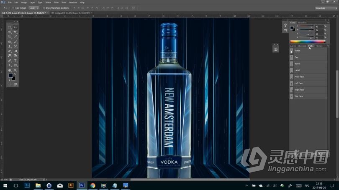Select the Left face path

308,83
